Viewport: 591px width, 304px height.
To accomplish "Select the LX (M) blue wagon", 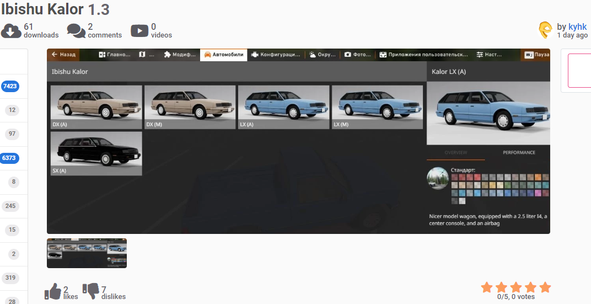I will [x=377, y=107].
